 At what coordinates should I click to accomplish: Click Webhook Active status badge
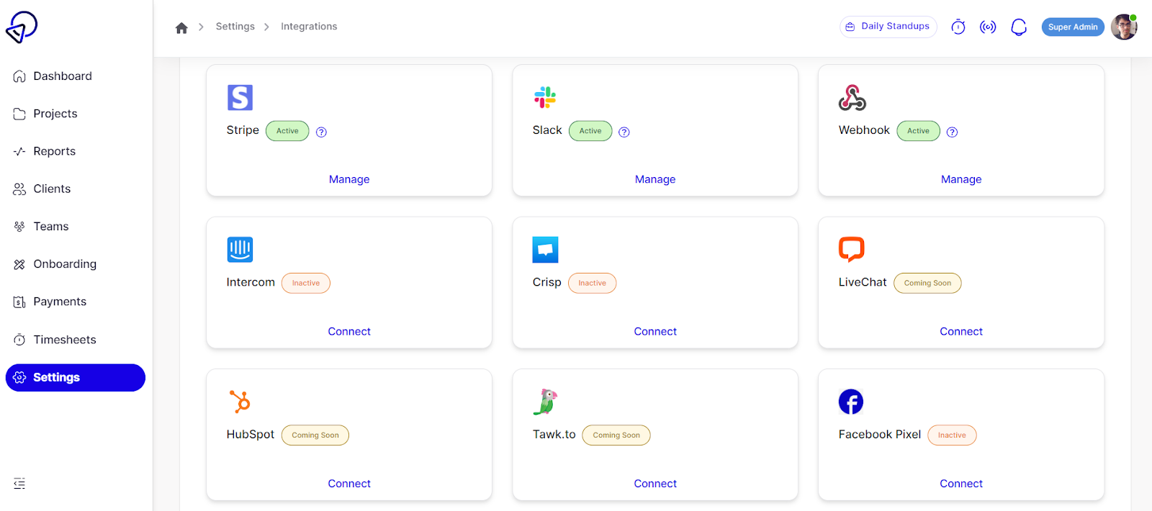click(918, 131)
